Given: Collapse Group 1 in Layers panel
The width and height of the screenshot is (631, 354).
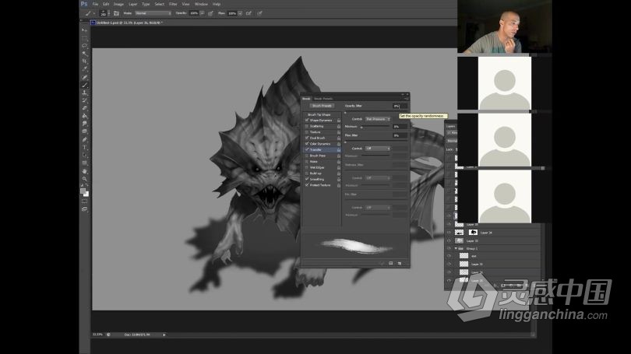Looking at the screenshot, I should [456, 249].
